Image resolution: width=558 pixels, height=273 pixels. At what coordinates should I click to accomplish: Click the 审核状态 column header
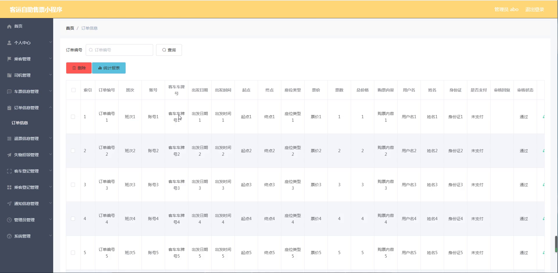point(525,90)
